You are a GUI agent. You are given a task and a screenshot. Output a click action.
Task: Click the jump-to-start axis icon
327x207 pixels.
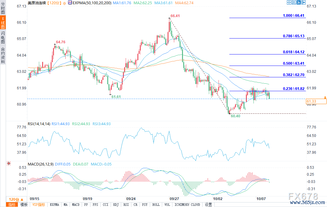point(294,3)
